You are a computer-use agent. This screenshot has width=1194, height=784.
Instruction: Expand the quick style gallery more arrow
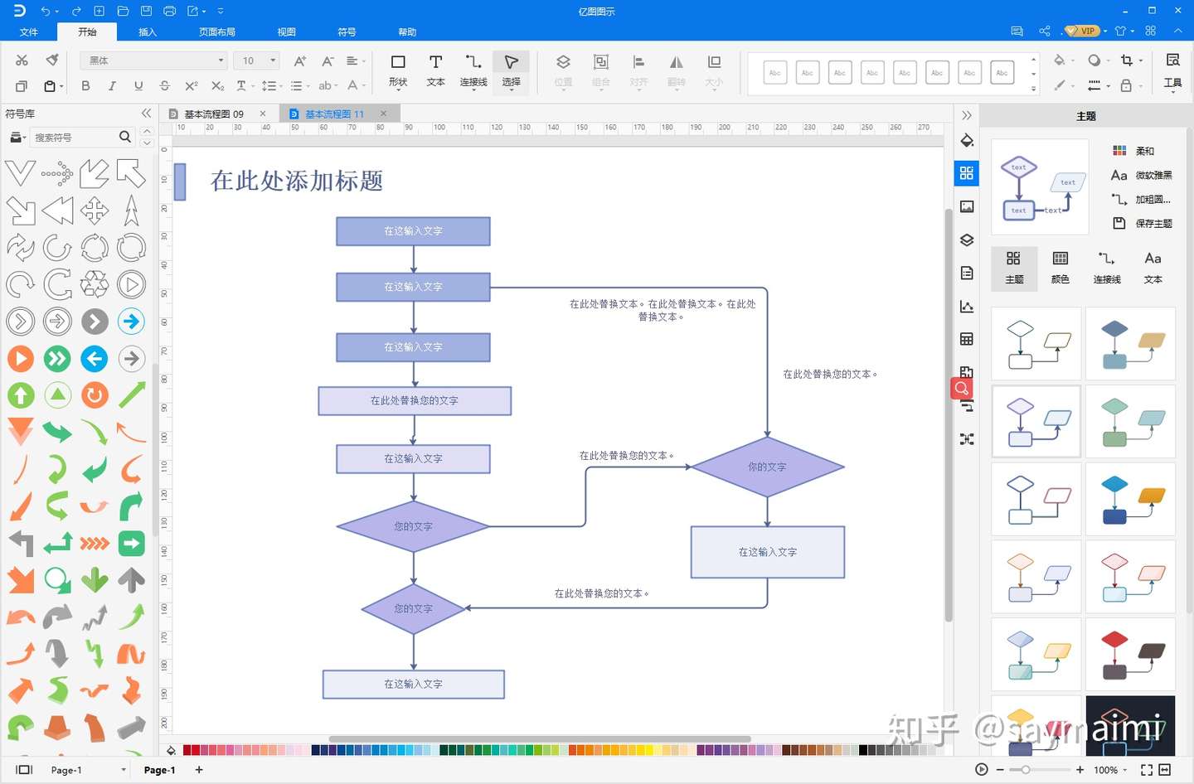coord(1033,87)
